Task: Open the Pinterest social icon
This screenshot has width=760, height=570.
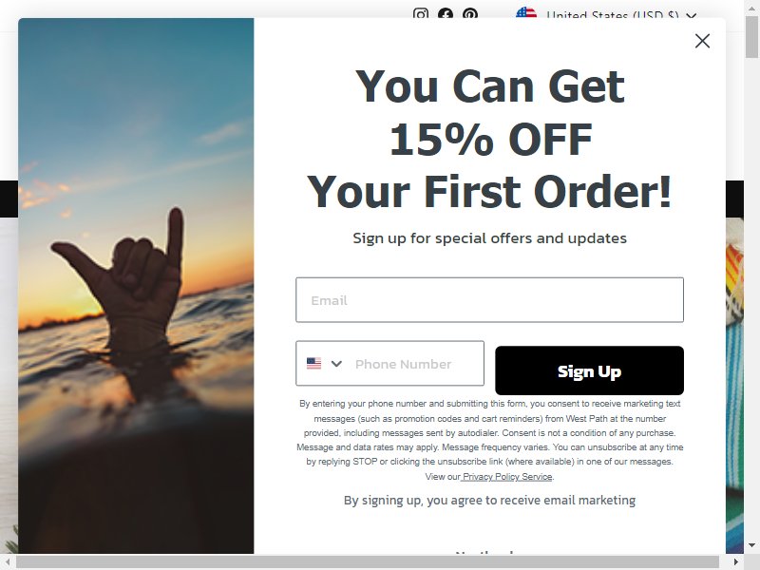Action: (x=469, y=13)
